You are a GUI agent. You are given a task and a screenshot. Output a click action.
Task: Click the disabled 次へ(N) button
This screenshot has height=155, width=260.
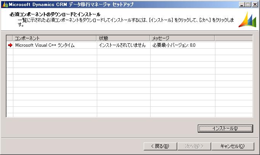point(194,146)
